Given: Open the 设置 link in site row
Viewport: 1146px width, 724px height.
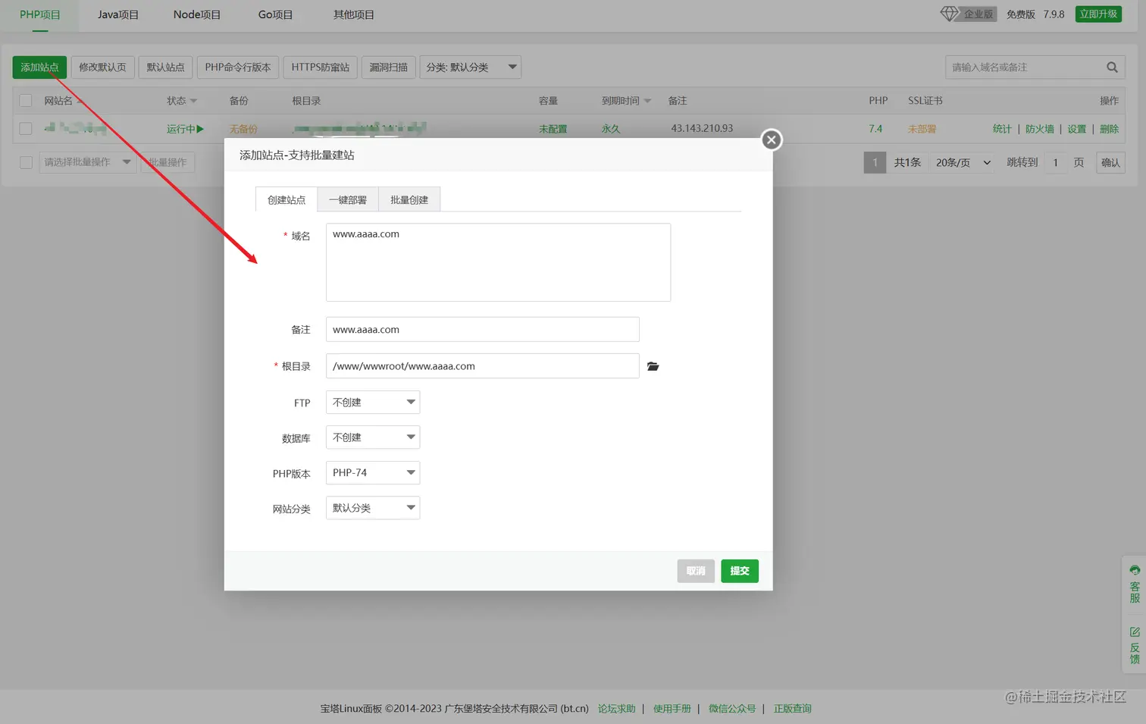Looking at the screenshot, I should click(1077, 129).
